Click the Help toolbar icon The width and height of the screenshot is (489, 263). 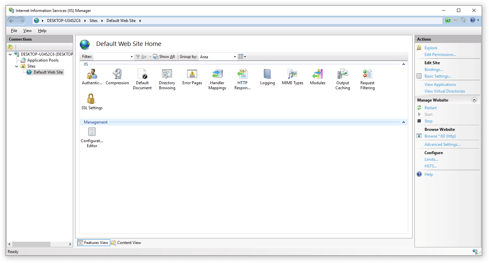[x=473, y=20]
